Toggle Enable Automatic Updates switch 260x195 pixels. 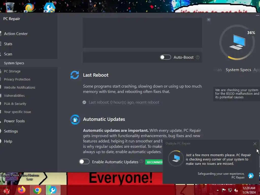(x=84, y=161)
